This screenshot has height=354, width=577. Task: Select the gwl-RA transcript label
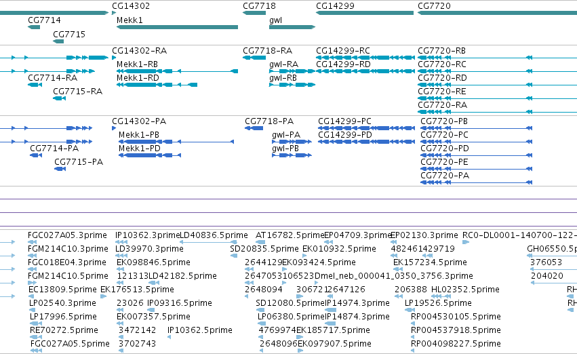pos(283,64)
